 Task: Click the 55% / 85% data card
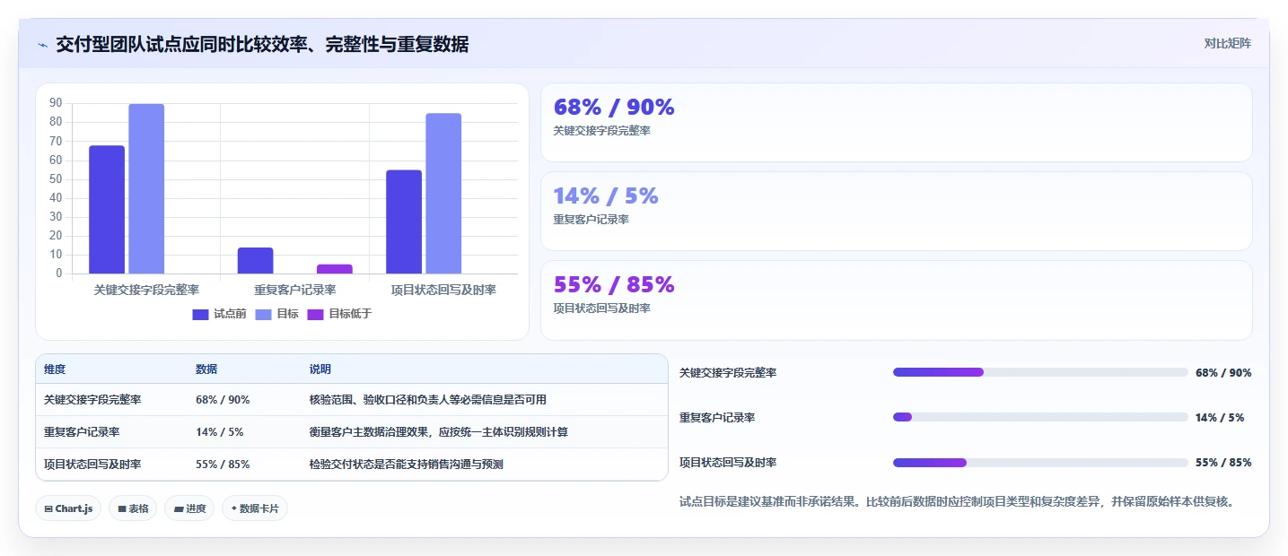(x=896, y=300)
